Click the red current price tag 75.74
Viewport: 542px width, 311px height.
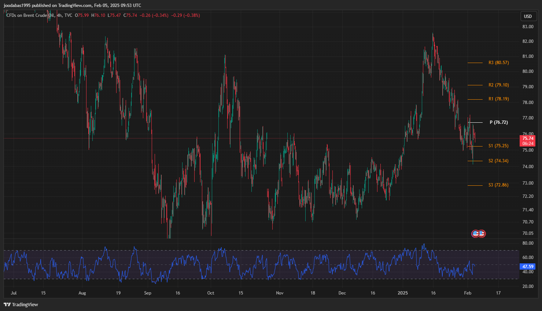528,141
